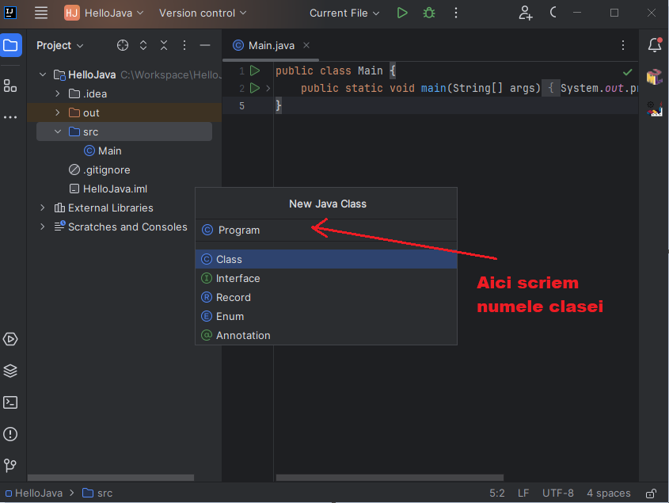Open editor tab options menu

click(623, 45)
